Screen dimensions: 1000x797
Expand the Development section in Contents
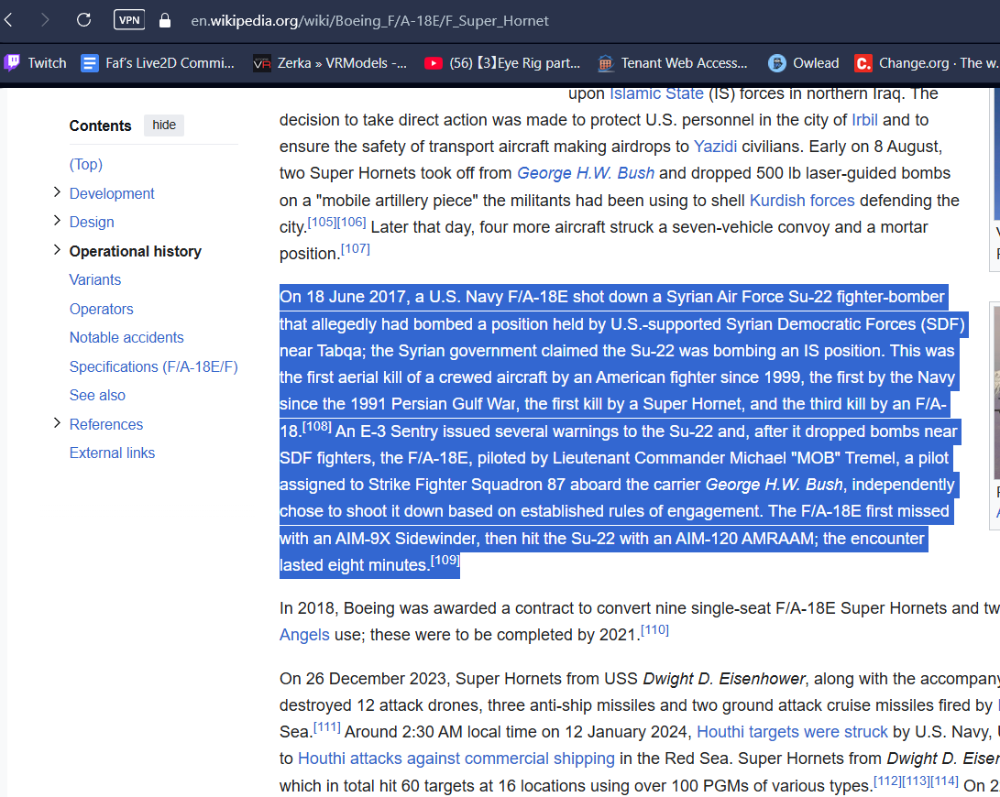58,192
